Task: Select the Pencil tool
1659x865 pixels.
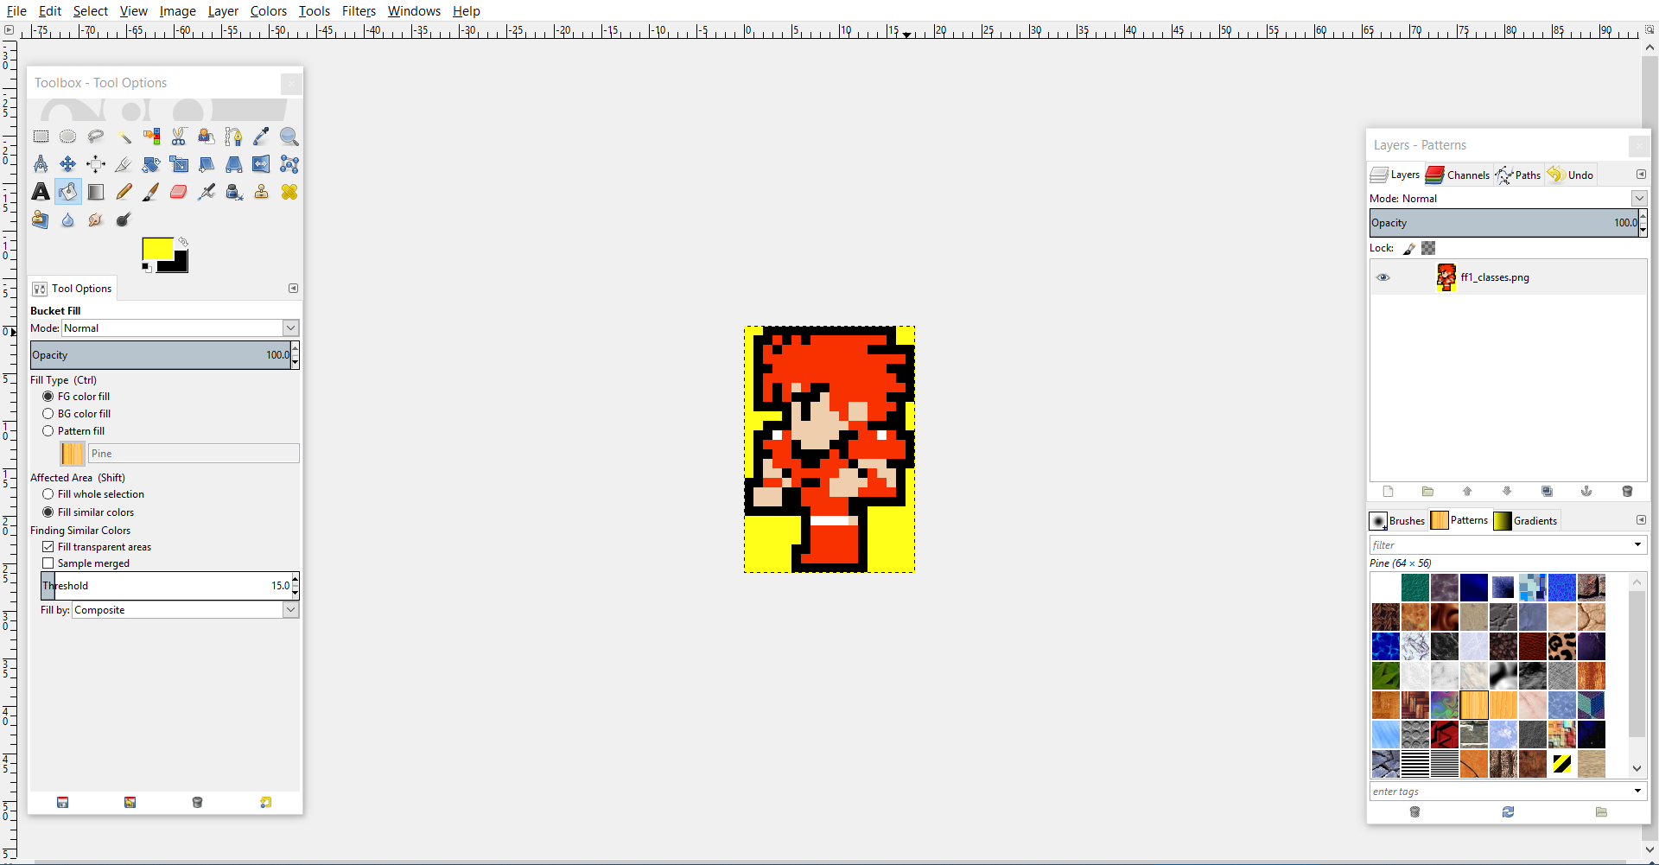Action: coord(124,192)
